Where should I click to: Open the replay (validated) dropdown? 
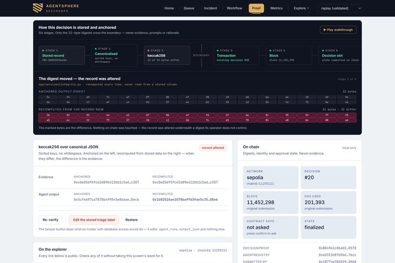click(x=340, y=8)
